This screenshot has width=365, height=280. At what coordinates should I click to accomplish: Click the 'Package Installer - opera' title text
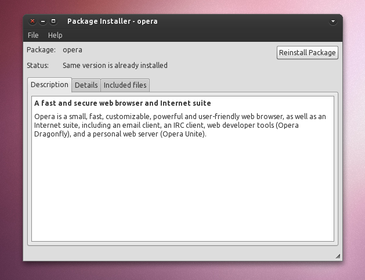(113, 21)
